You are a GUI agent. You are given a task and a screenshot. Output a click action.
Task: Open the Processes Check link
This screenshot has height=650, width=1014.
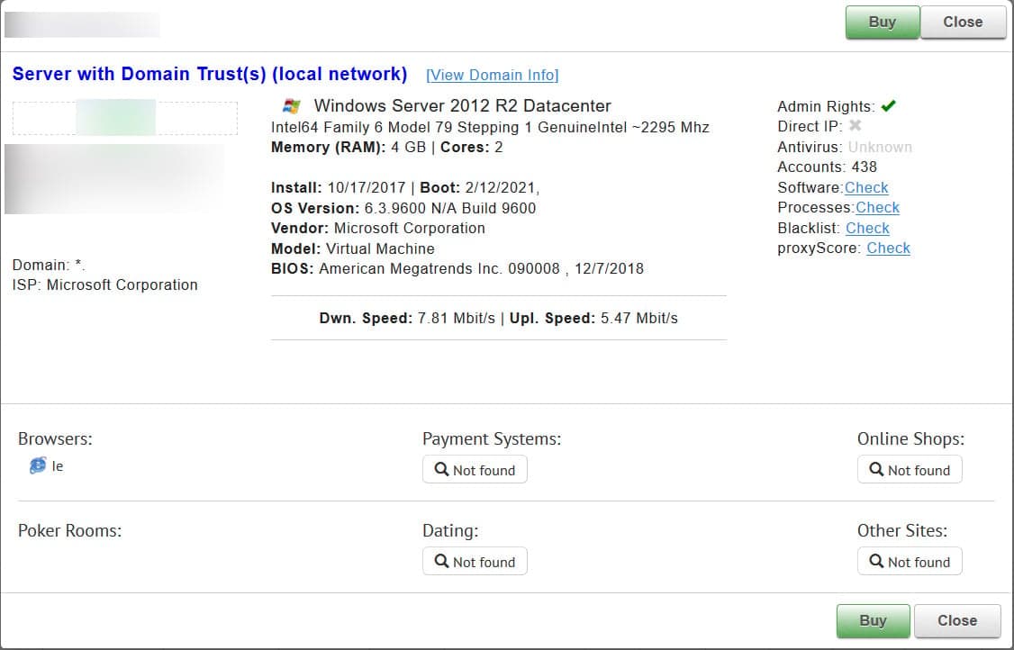pyautogui.click(x=877, y=207)
